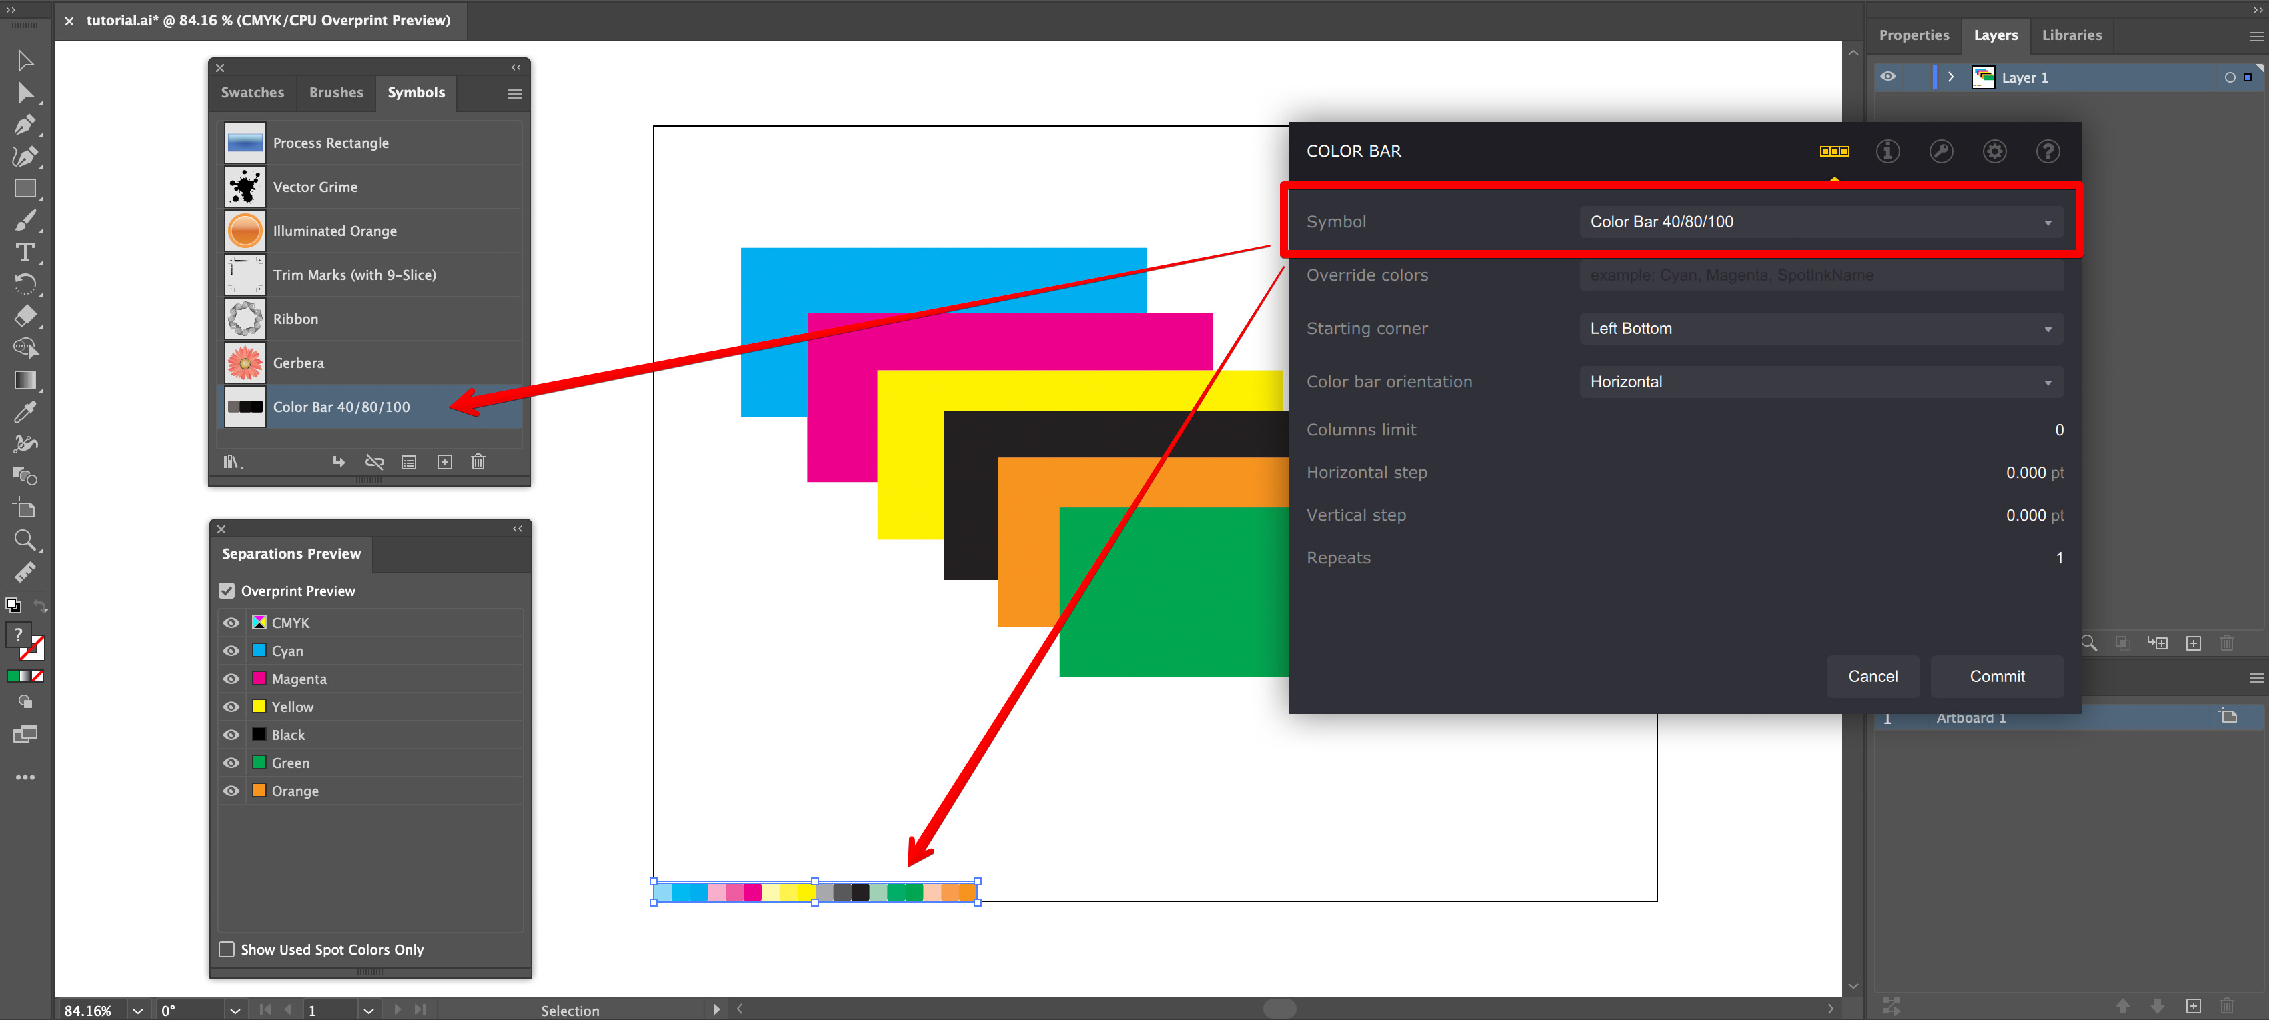
Task: Click the Cancel button
Action: pos(1873,676)
